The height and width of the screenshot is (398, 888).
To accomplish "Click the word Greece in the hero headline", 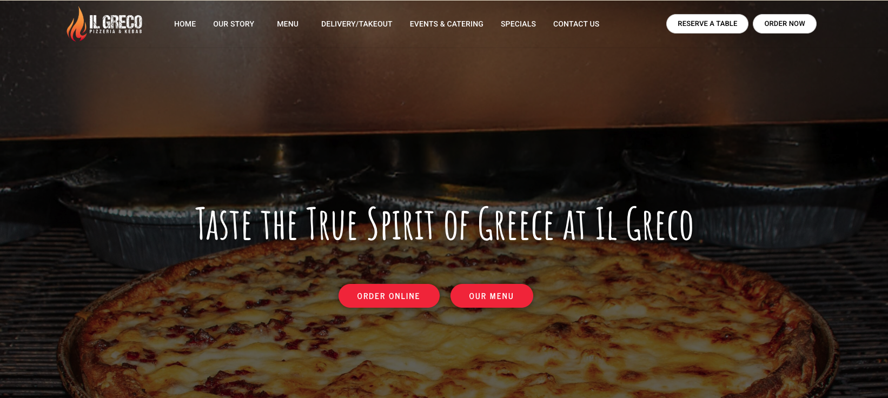I will pos(516,223).
